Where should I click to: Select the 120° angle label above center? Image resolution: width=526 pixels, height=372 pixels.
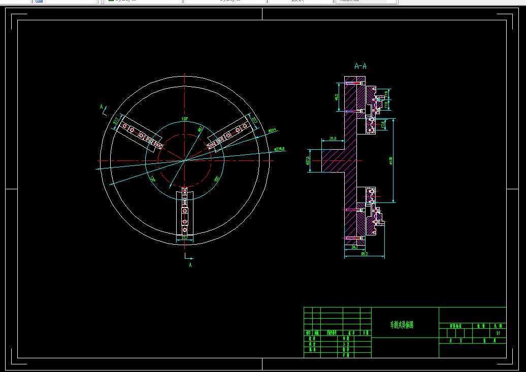pyautogui.click(x=184, y=119)
